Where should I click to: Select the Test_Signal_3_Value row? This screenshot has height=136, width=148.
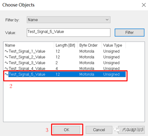coord(65,63)
